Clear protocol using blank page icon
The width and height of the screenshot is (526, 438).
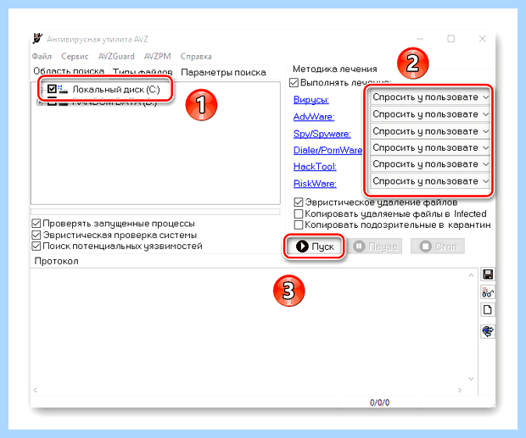488,310
